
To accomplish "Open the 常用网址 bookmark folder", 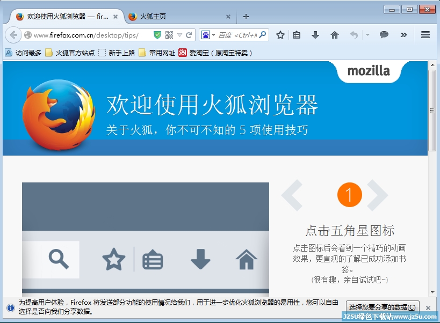I will [x=157, y=53].
